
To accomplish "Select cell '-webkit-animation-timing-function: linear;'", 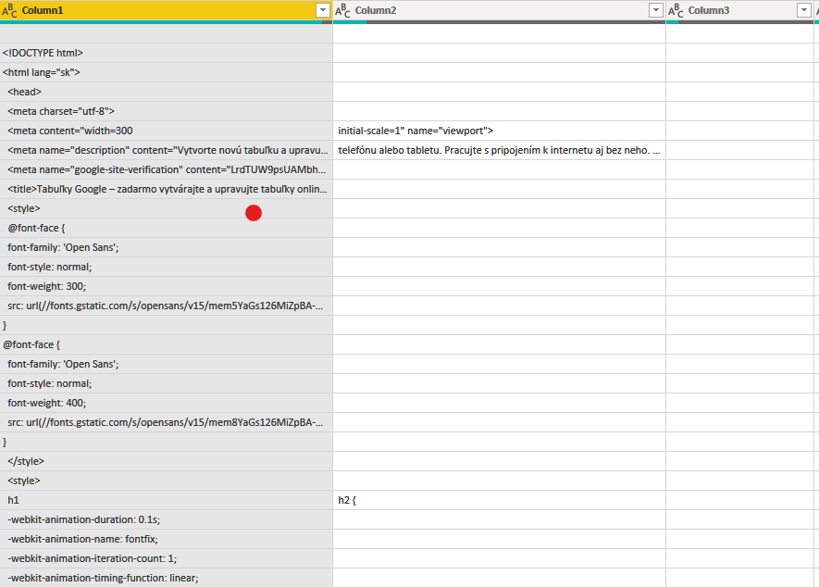I will click(x=166, y=578).
